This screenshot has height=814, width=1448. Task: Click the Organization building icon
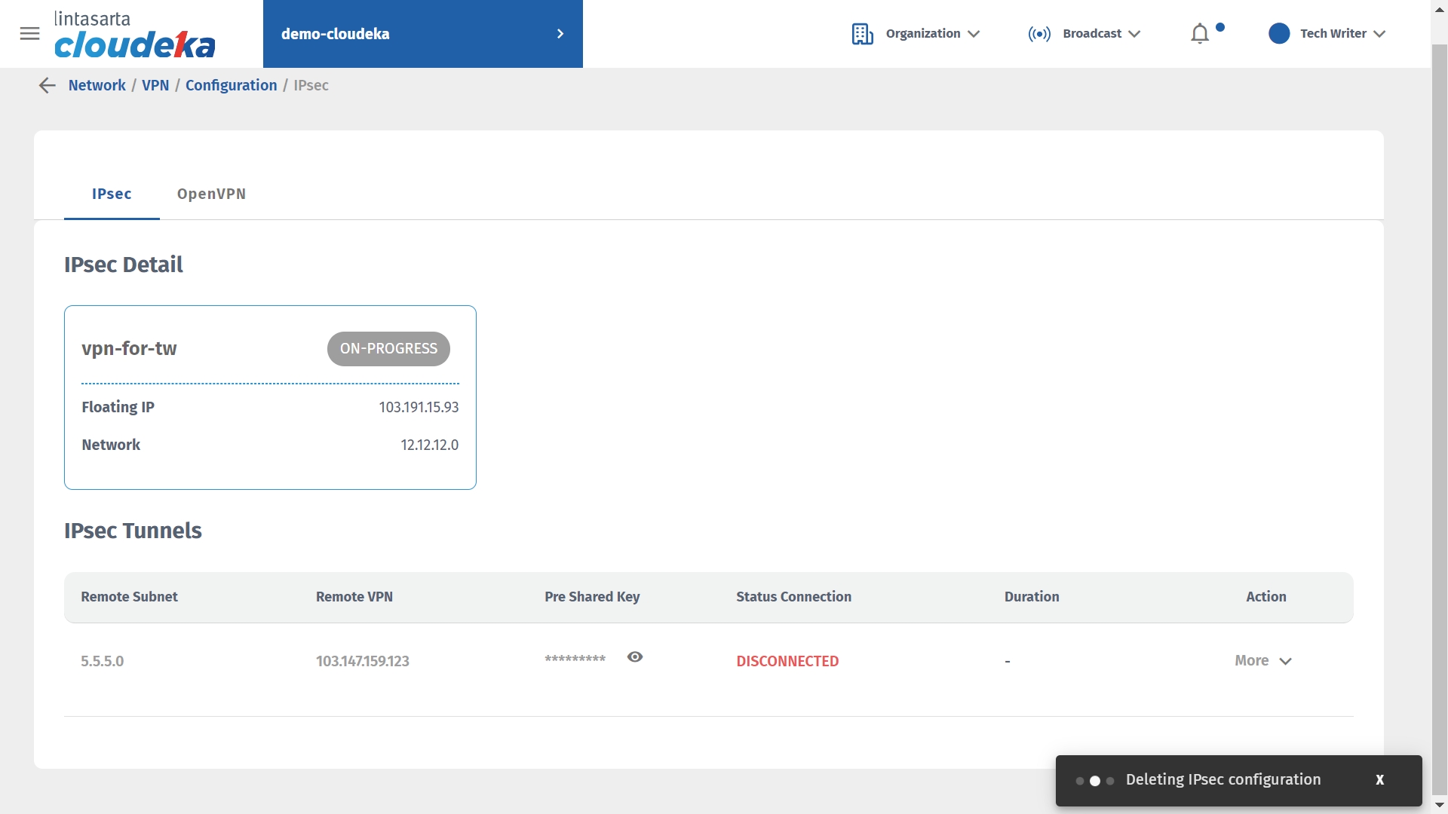pos(862,34)
